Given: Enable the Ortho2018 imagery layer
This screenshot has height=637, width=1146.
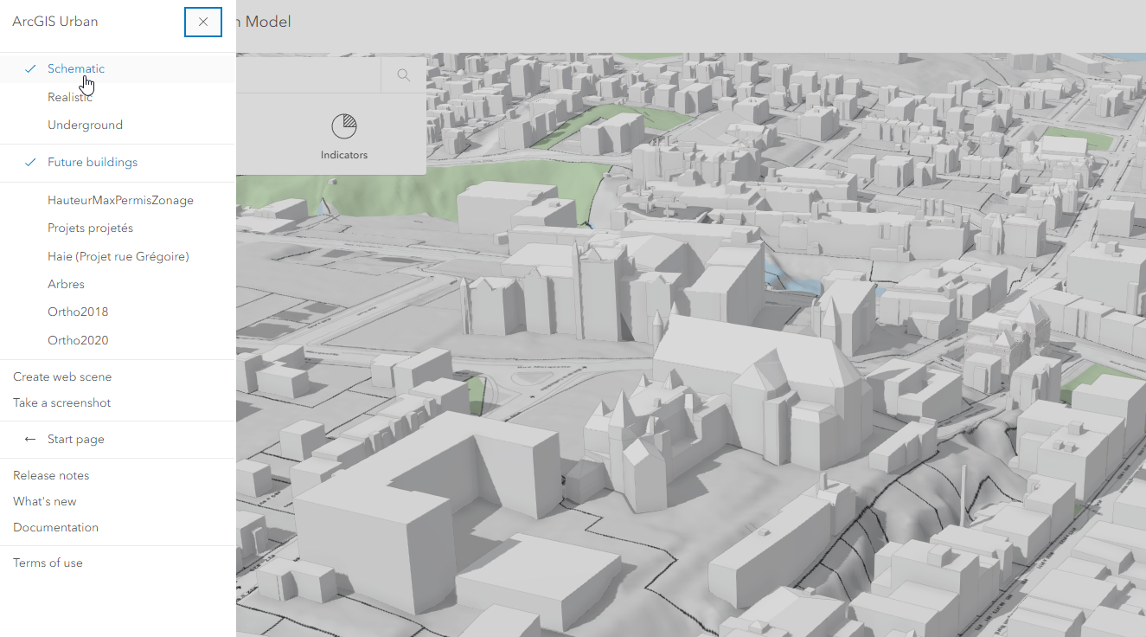Looking at the screenshot, I should point(77,311).
